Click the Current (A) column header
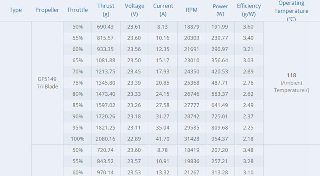 [163, 10]
